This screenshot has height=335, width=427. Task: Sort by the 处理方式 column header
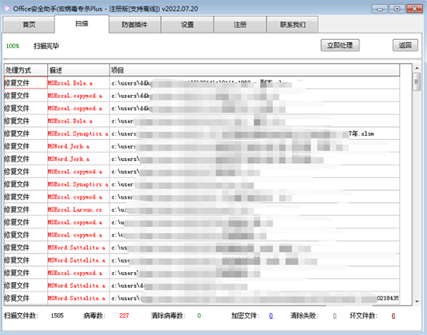click(26, 70)
